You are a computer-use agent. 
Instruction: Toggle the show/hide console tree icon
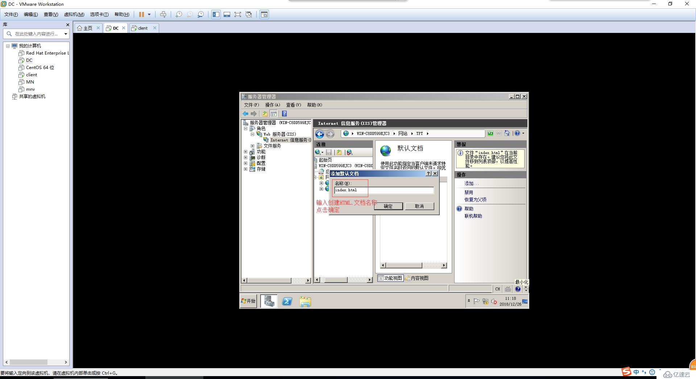pyautogui.click(x=274, y=114)
